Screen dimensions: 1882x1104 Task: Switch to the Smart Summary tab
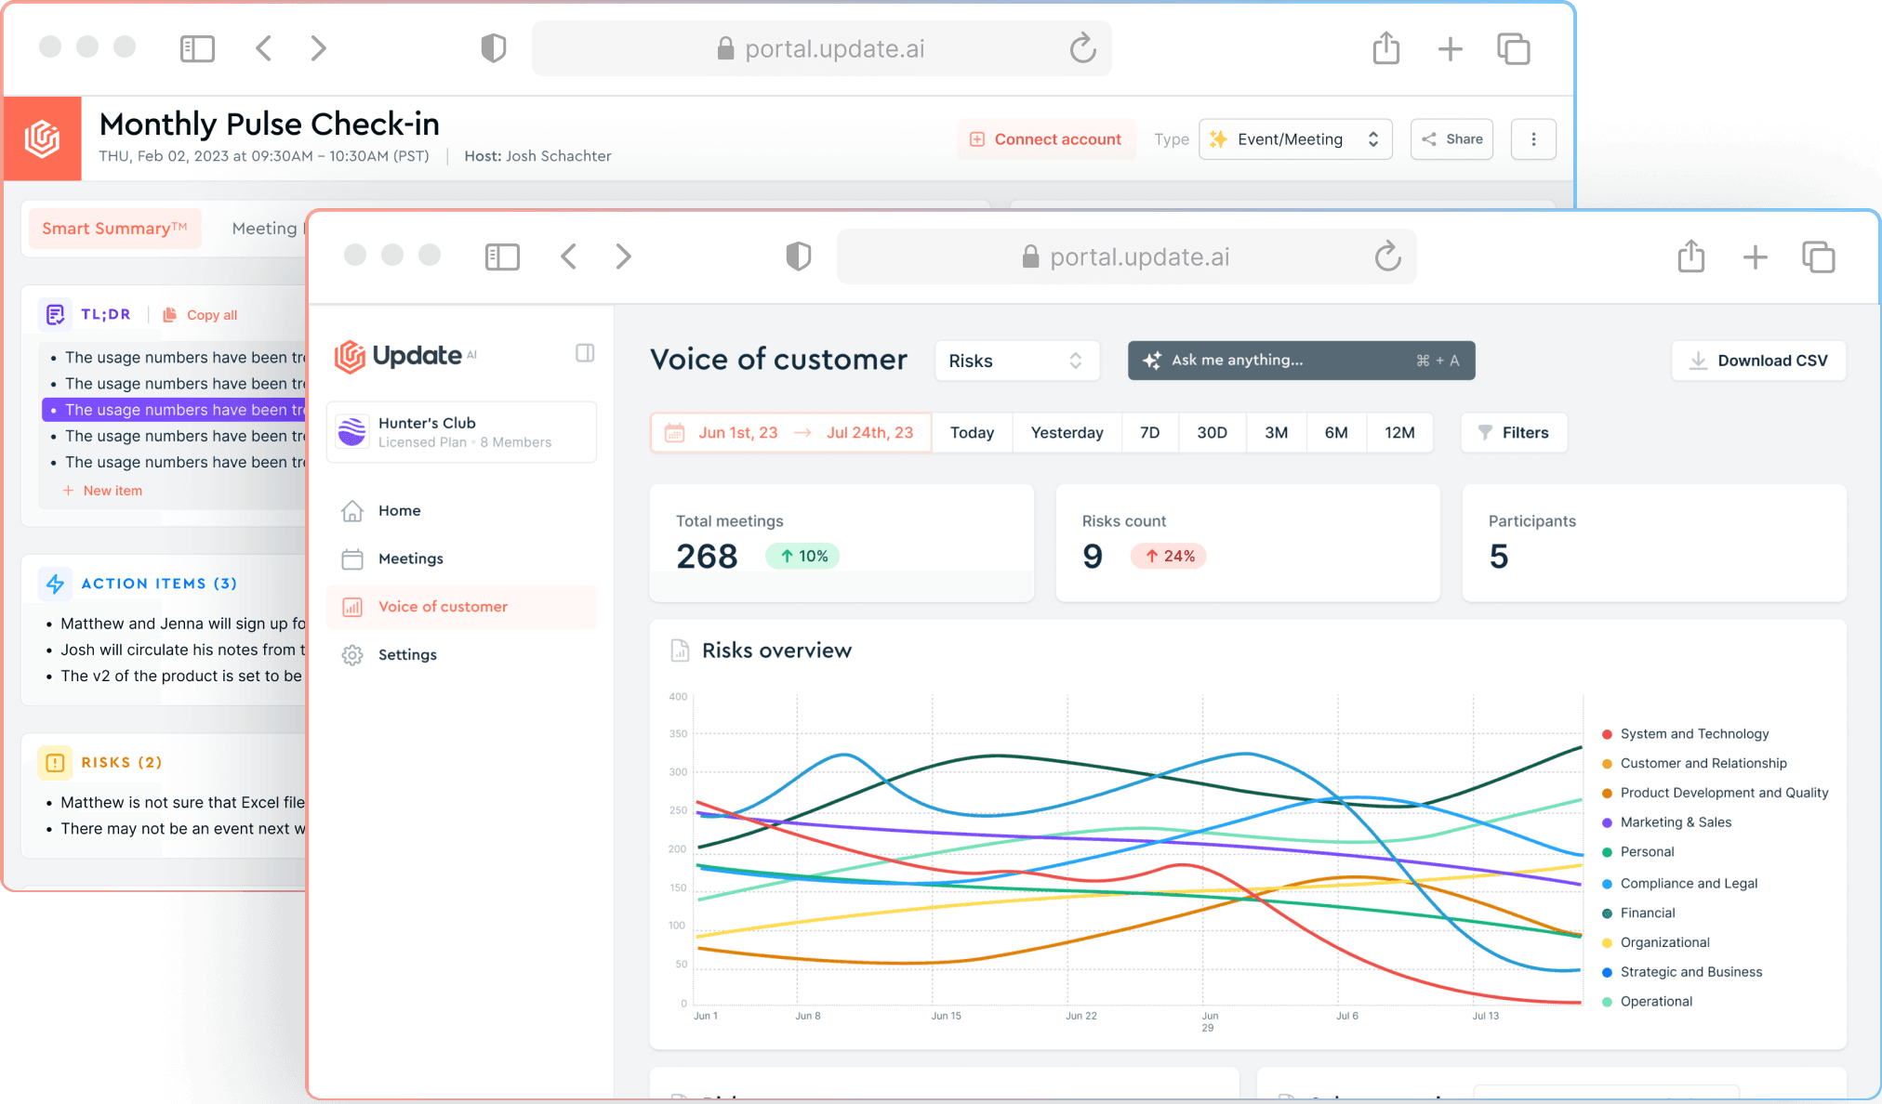point(114,229)
